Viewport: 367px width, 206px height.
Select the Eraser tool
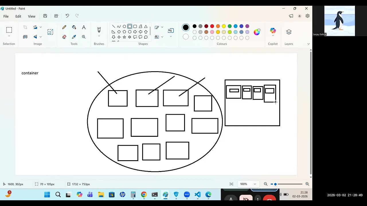(64, 37)
